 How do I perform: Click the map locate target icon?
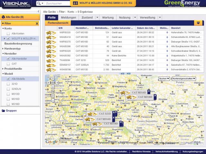[x=53, y=91]
